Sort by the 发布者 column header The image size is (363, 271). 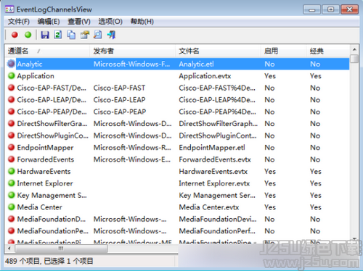coord(132,51)
